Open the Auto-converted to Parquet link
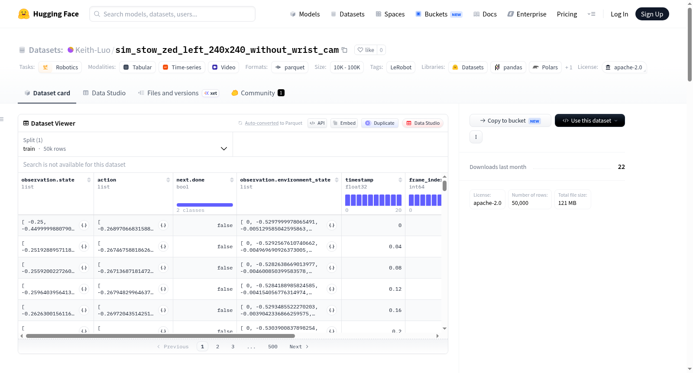 pos(262,123)
